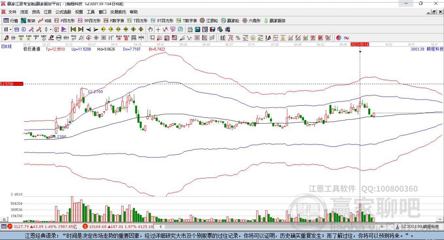This screenshot has height=240, width=444.
Task: Jump to the last bar
Action: pyautogui.click(x=81, y=29)
